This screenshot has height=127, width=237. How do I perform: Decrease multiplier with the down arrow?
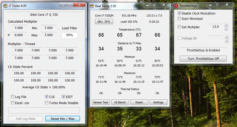point(226,29)
